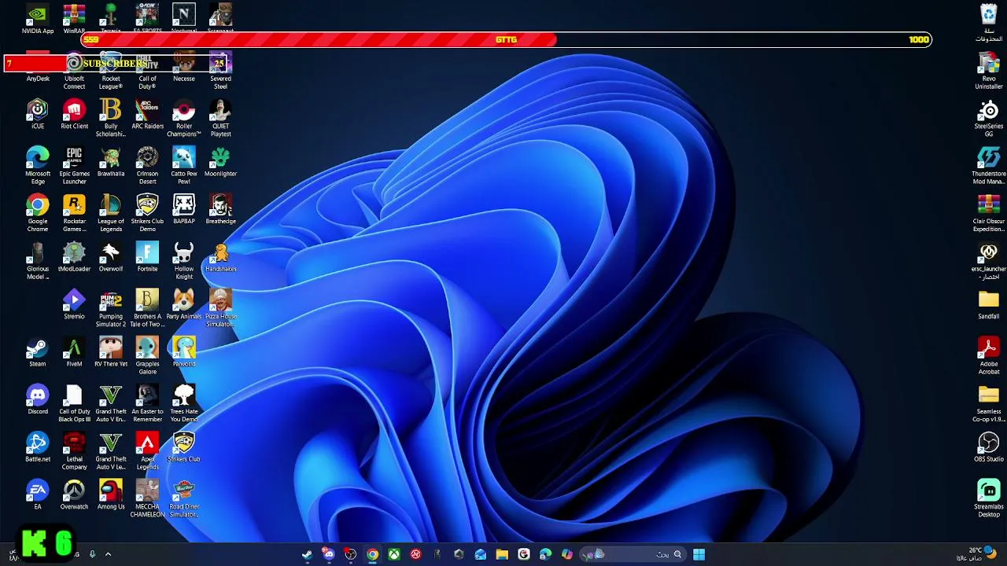Launch Epic Games Launcher from the desktop

(x=74, y=166)
